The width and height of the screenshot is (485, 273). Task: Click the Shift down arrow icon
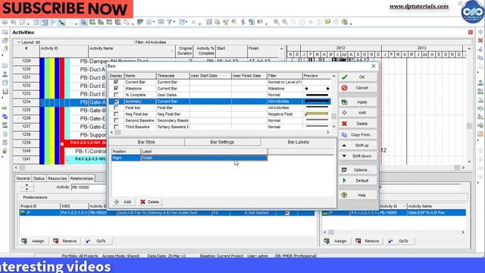pos(344,156)
